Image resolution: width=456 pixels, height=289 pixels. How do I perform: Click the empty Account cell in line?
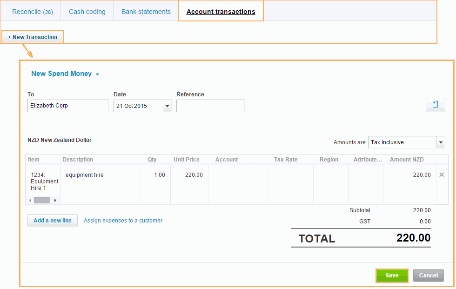pos(237,184)
